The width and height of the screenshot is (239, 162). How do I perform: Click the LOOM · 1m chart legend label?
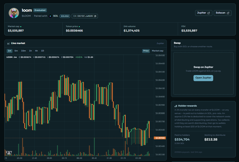coord(12,57)
